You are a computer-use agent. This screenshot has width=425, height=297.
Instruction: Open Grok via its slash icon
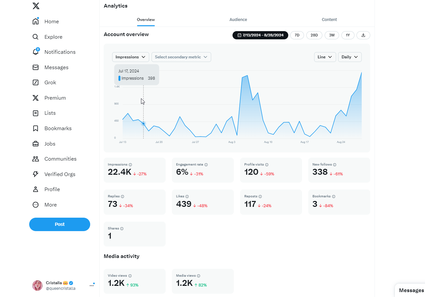36,83
